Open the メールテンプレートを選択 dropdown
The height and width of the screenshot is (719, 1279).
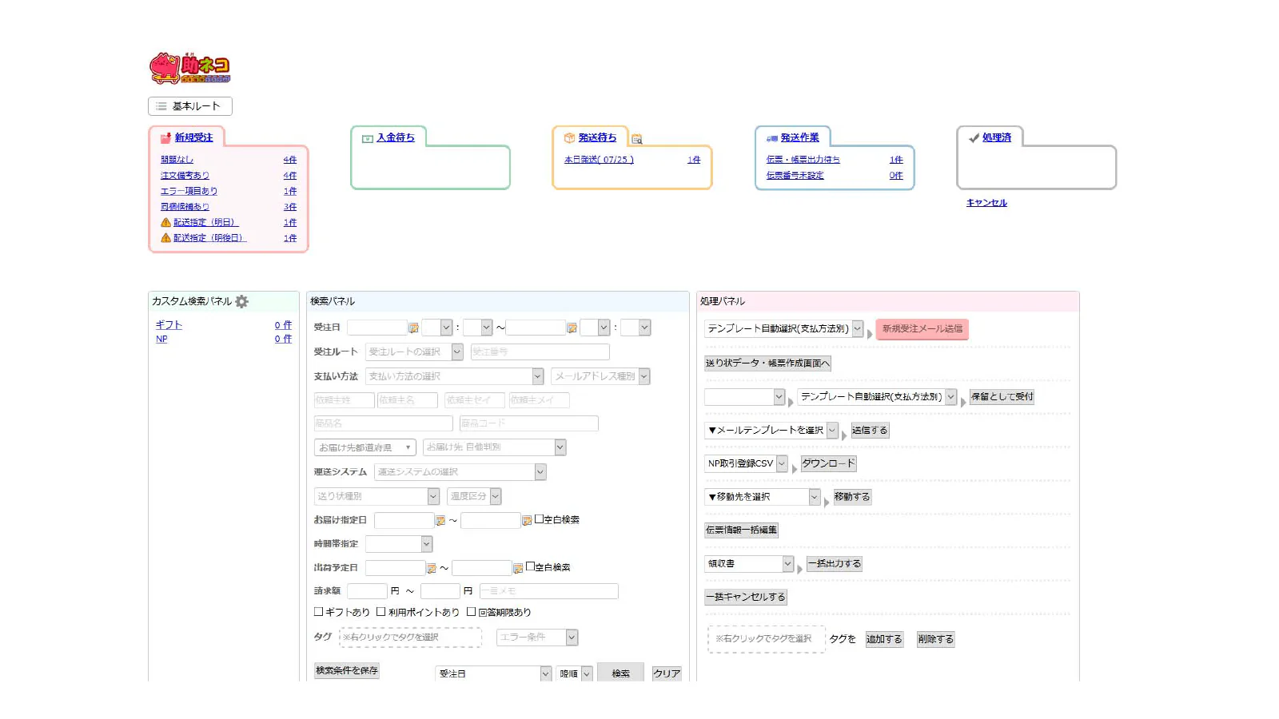(771, 431)
